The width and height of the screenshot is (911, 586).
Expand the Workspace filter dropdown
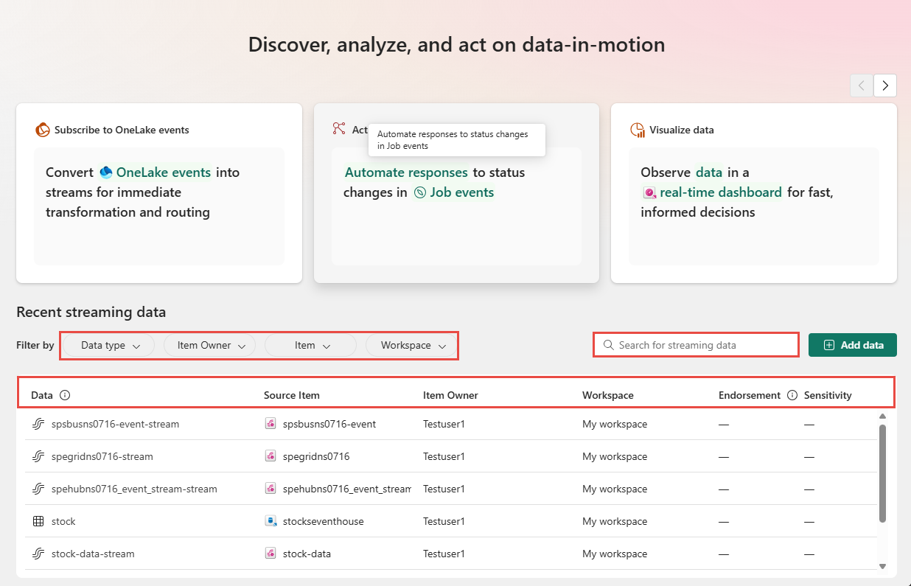[413, 345]
